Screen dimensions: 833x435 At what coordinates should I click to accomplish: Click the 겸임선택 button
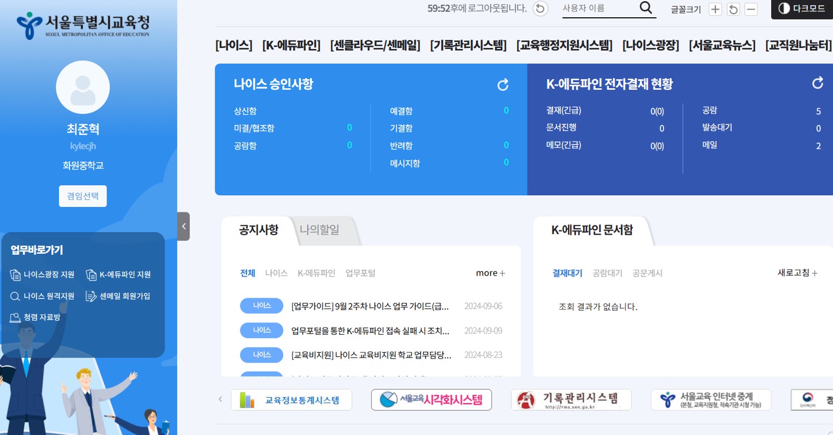[x=83, y=196]
